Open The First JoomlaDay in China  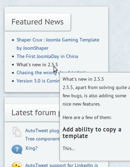[x=47, y=56]
